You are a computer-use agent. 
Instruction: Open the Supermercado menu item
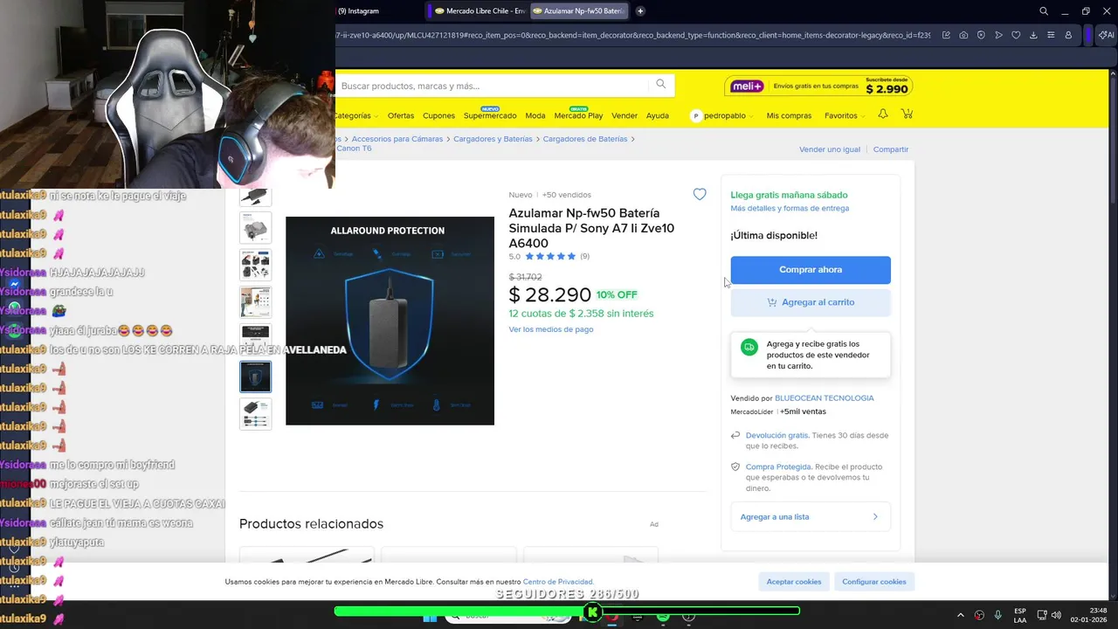tap(490, 115)
